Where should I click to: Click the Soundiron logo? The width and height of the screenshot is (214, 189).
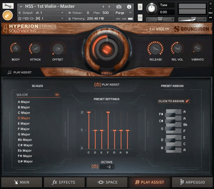pyautogui.click(x=191, y=29)
